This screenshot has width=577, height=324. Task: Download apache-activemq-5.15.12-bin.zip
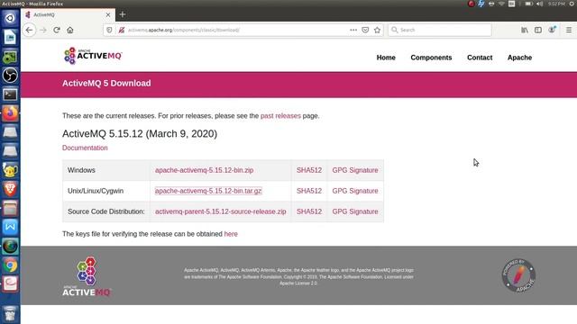pos(205,170)
